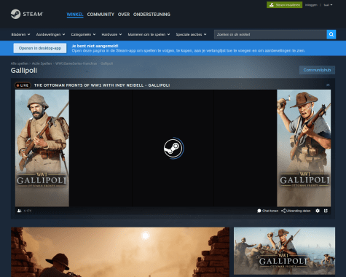
Task: Click the pop-out broadcast icon
Action: (x=326, y=211)
